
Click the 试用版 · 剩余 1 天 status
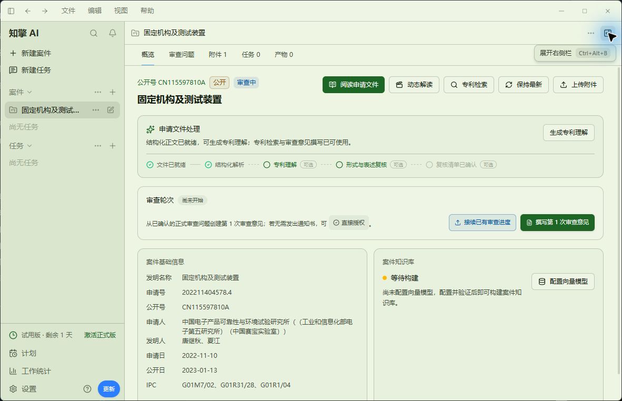pyautogui.click(x=41, y=335)
